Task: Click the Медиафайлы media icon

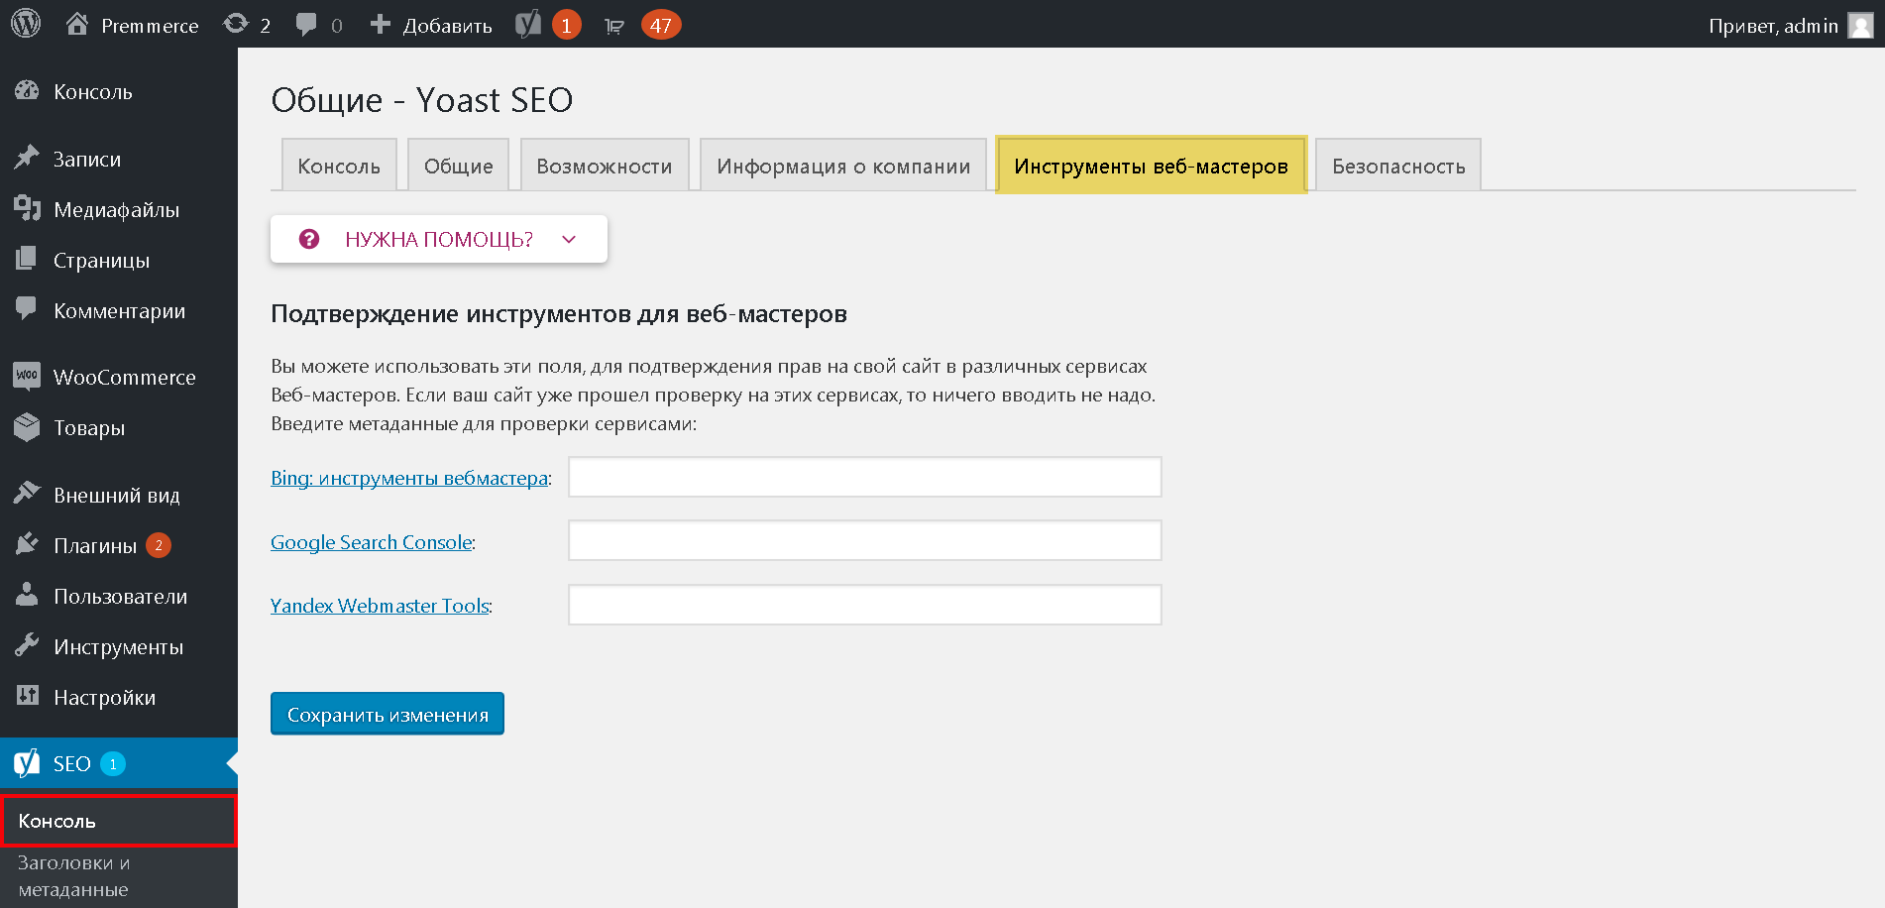Action: click(27, 208)
